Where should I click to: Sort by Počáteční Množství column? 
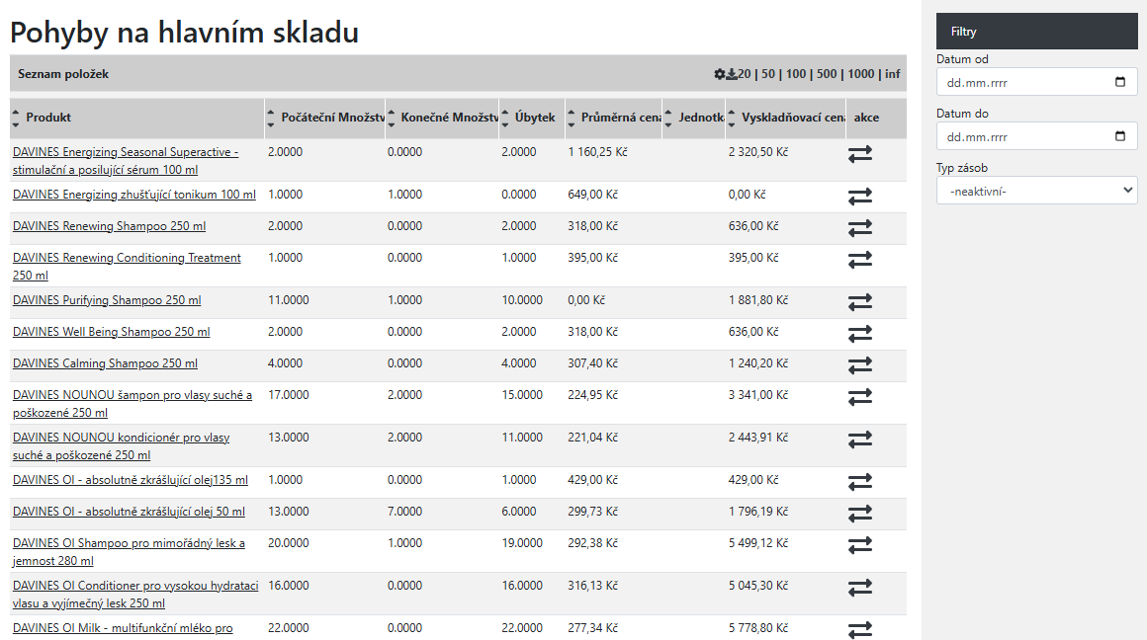(272, 119)
